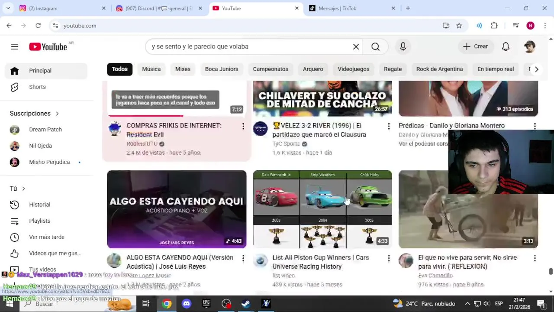Expand the Suscripciones section
Screen dimensions: 554x312
[x=34, y=113]
